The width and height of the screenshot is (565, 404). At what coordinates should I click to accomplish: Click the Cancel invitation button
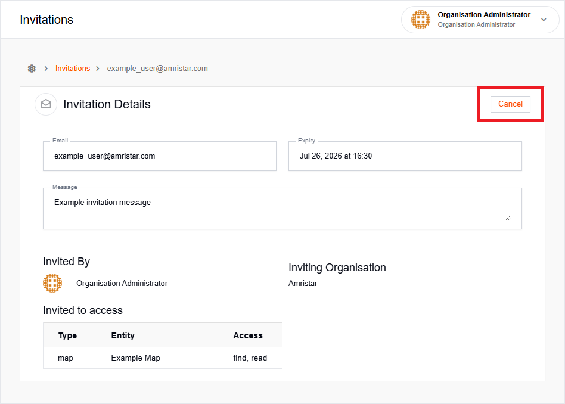pos(510,104)
